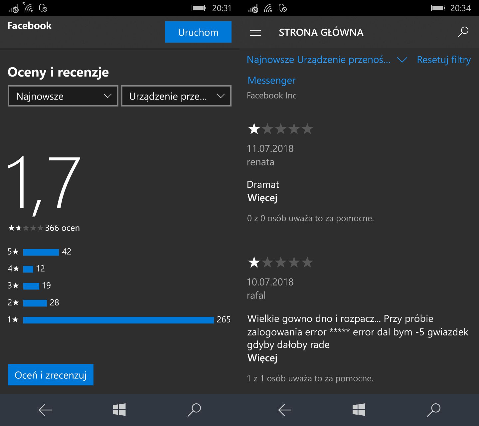Tap the signal strength icon on the 20:34 screen
The image size is (479, 426).
(x=253, y=8)
